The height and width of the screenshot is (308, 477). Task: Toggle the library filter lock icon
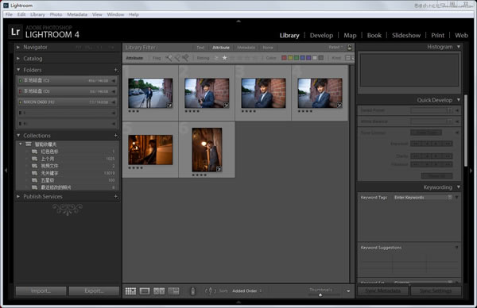[x=350, y=47]
